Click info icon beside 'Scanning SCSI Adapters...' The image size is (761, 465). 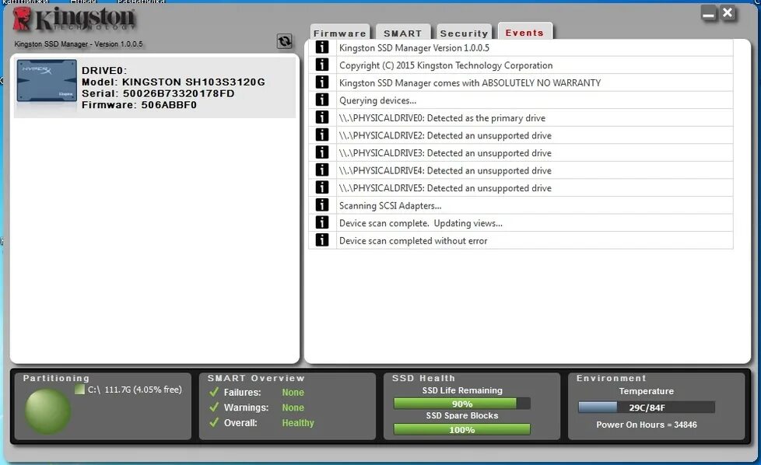click(322, 205)
